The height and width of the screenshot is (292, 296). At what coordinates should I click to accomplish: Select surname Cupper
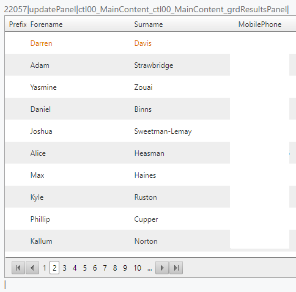(x=146, y=219)
